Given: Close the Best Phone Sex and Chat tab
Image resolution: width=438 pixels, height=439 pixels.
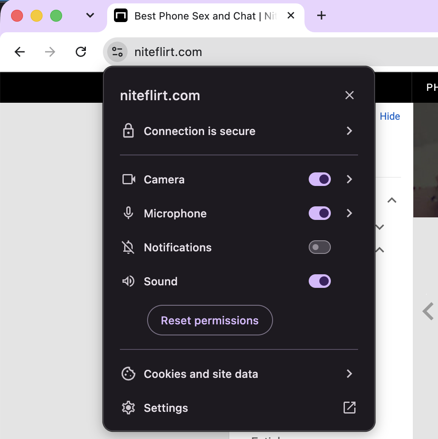Looking at the screenshot, I should coord(291,15).
